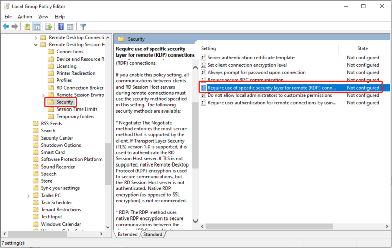Click the Connections folder icon

(x=51, y=51)
